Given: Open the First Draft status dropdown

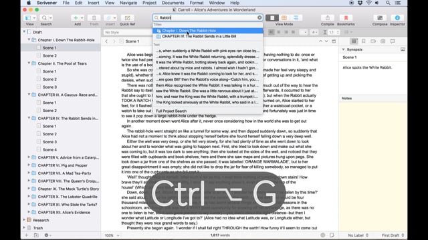Looking at the screenshot, I should (393, 235).
